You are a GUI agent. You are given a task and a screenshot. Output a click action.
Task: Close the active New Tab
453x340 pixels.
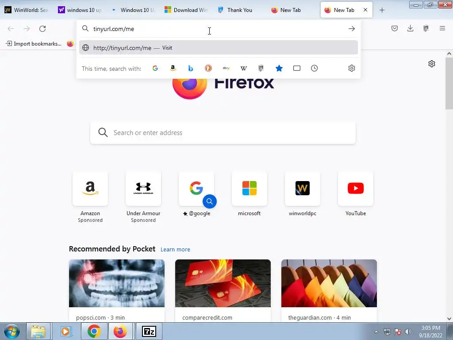coord(365,10)
